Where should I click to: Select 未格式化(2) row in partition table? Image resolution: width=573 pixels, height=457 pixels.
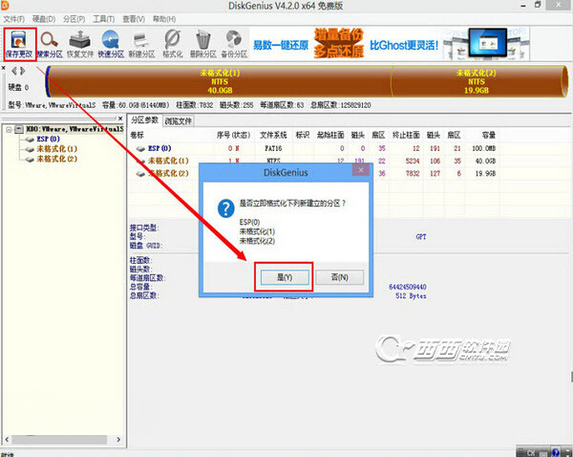(314, 173)
